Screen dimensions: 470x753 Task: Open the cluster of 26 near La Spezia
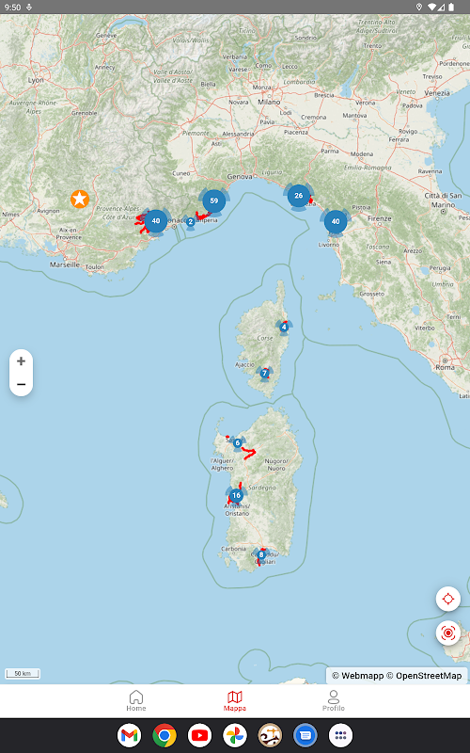[x=298, y=196]
